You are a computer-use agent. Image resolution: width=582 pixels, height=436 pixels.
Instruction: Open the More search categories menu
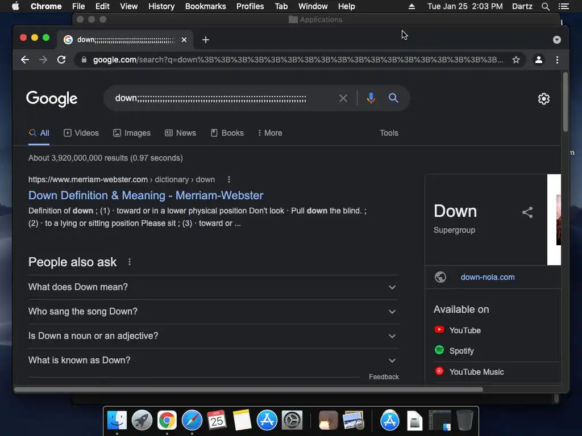(x=270, y=133)
